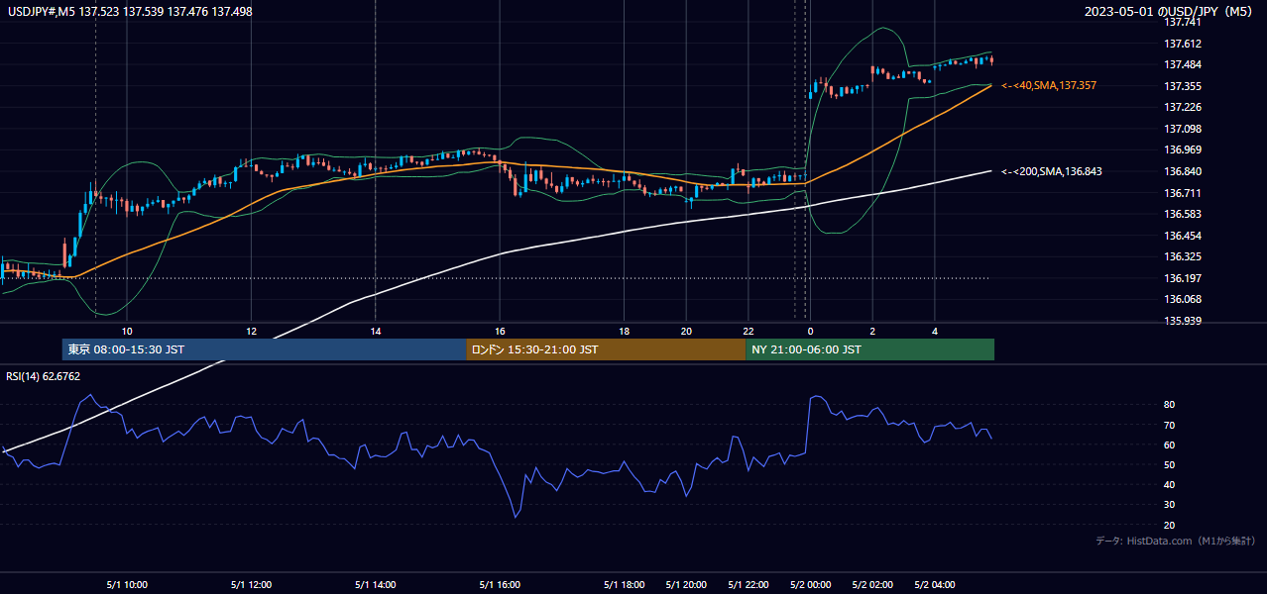Click price axis value 136.068
The height and width of the screenshot is (594, 1267).
coord(1182,299)
